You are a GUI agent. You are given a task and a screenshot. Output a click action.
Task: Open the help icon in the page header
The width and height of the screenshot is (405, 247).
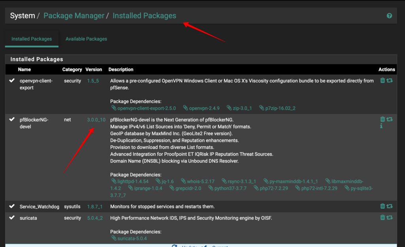389,16
